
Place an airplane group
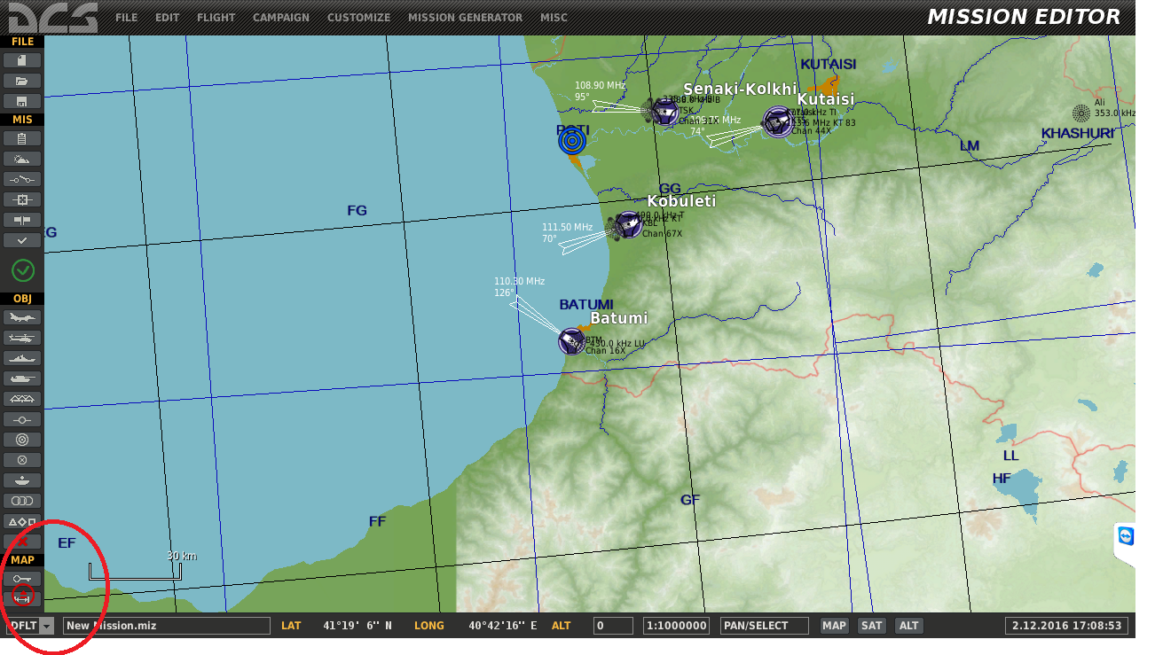22,317
